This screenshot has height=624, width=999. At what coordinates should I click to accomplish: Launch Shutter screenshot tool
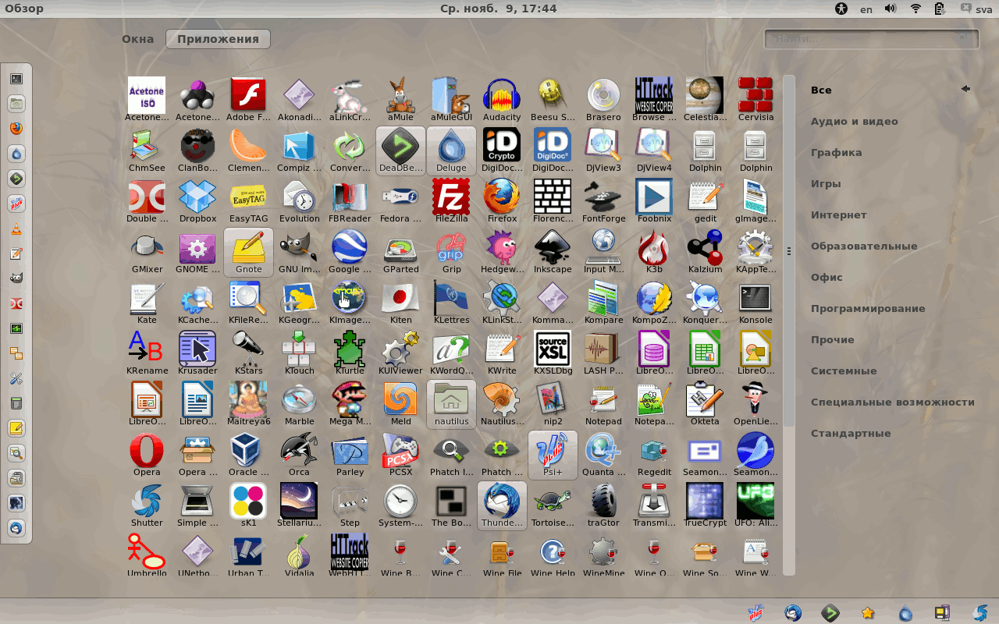(x=147, y=505)
